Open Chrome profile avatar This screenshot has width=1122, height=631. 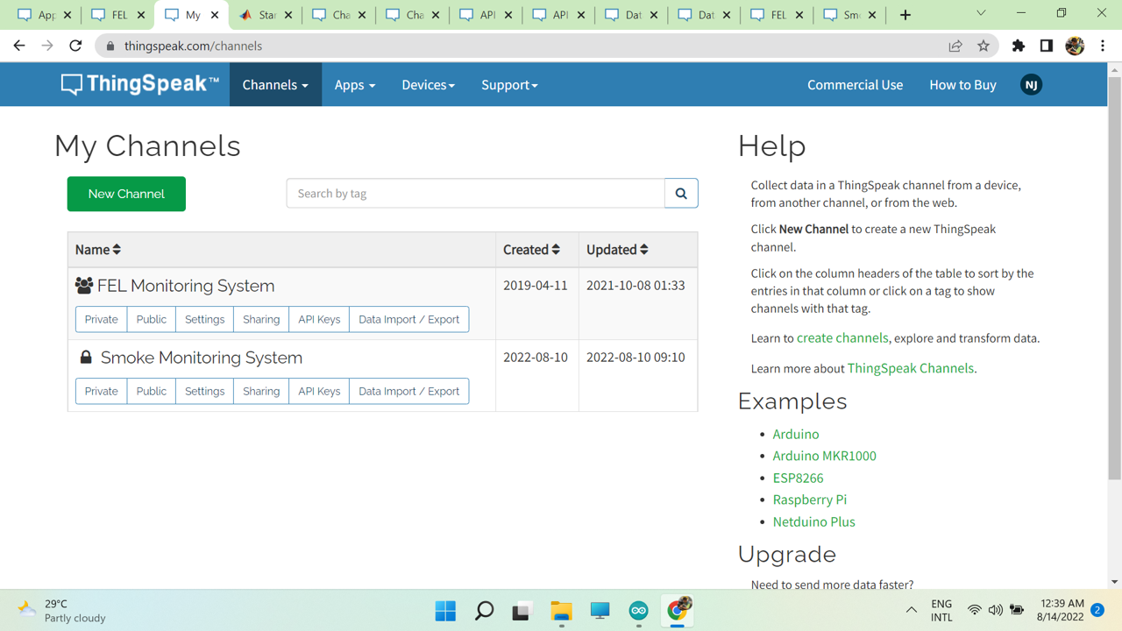(x=1075, y=46)
